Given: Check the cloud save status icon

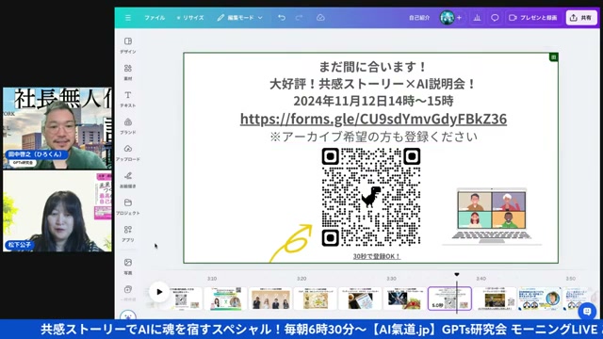Looking at the screenshot, I should tap(320, 18).
